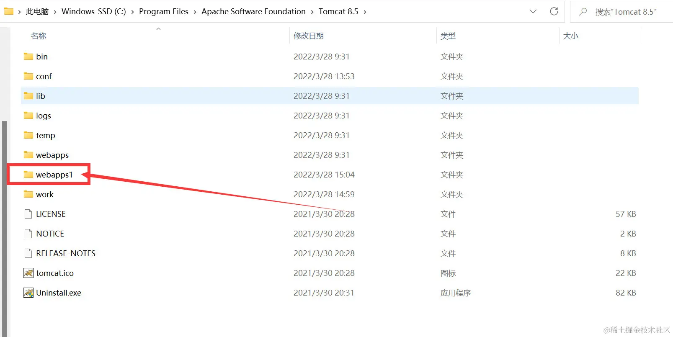
Task: Expand the chevron before 此电脑
Action: pyautogui.click(x=19, y=12)
